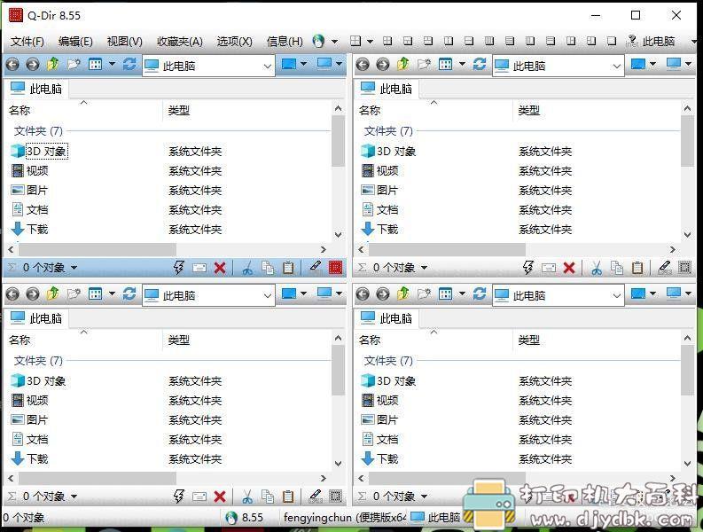Image resolution: width=703 pixels, height=532 pixels.
Task: Click the down arrow of the top-right pane vertical scrollbar
Action: click(687, 235)
